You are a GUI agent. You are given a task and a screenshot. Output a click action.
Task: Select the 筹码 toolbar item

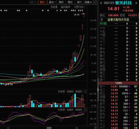click(61, 2)
